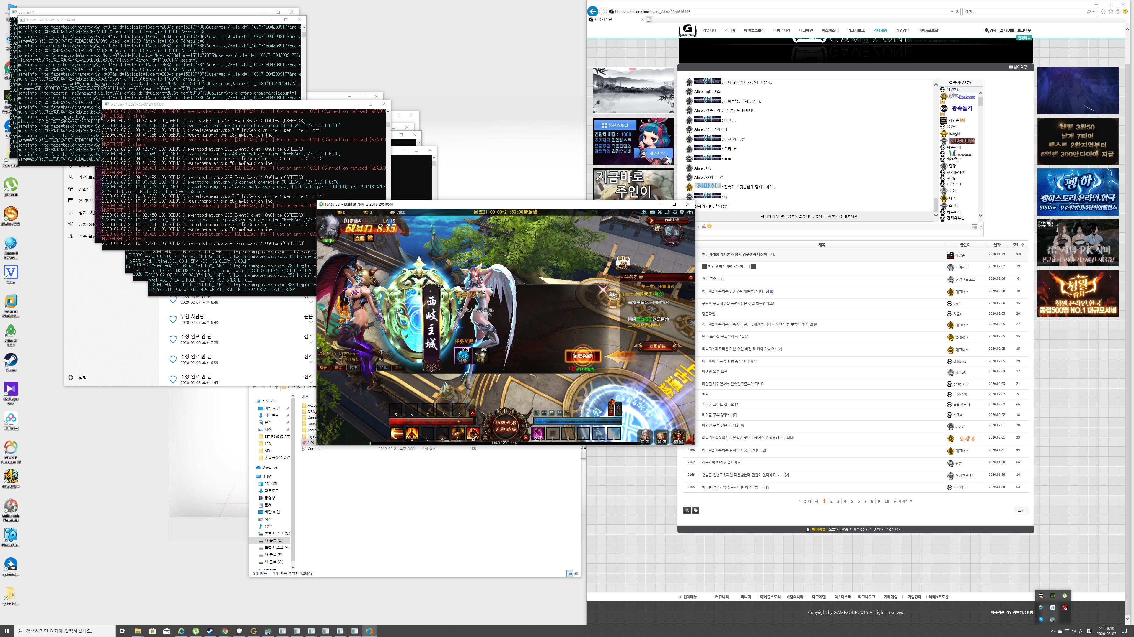This screenshot has width=1134, height=637.
Task: Click the 榜 ranking icon near minimap
Action: (x=657, y=228)
